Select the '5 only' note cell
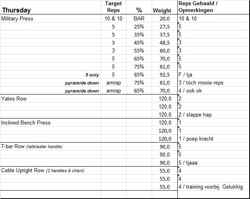Screen dimensions: 250x199 coord(92,74)
